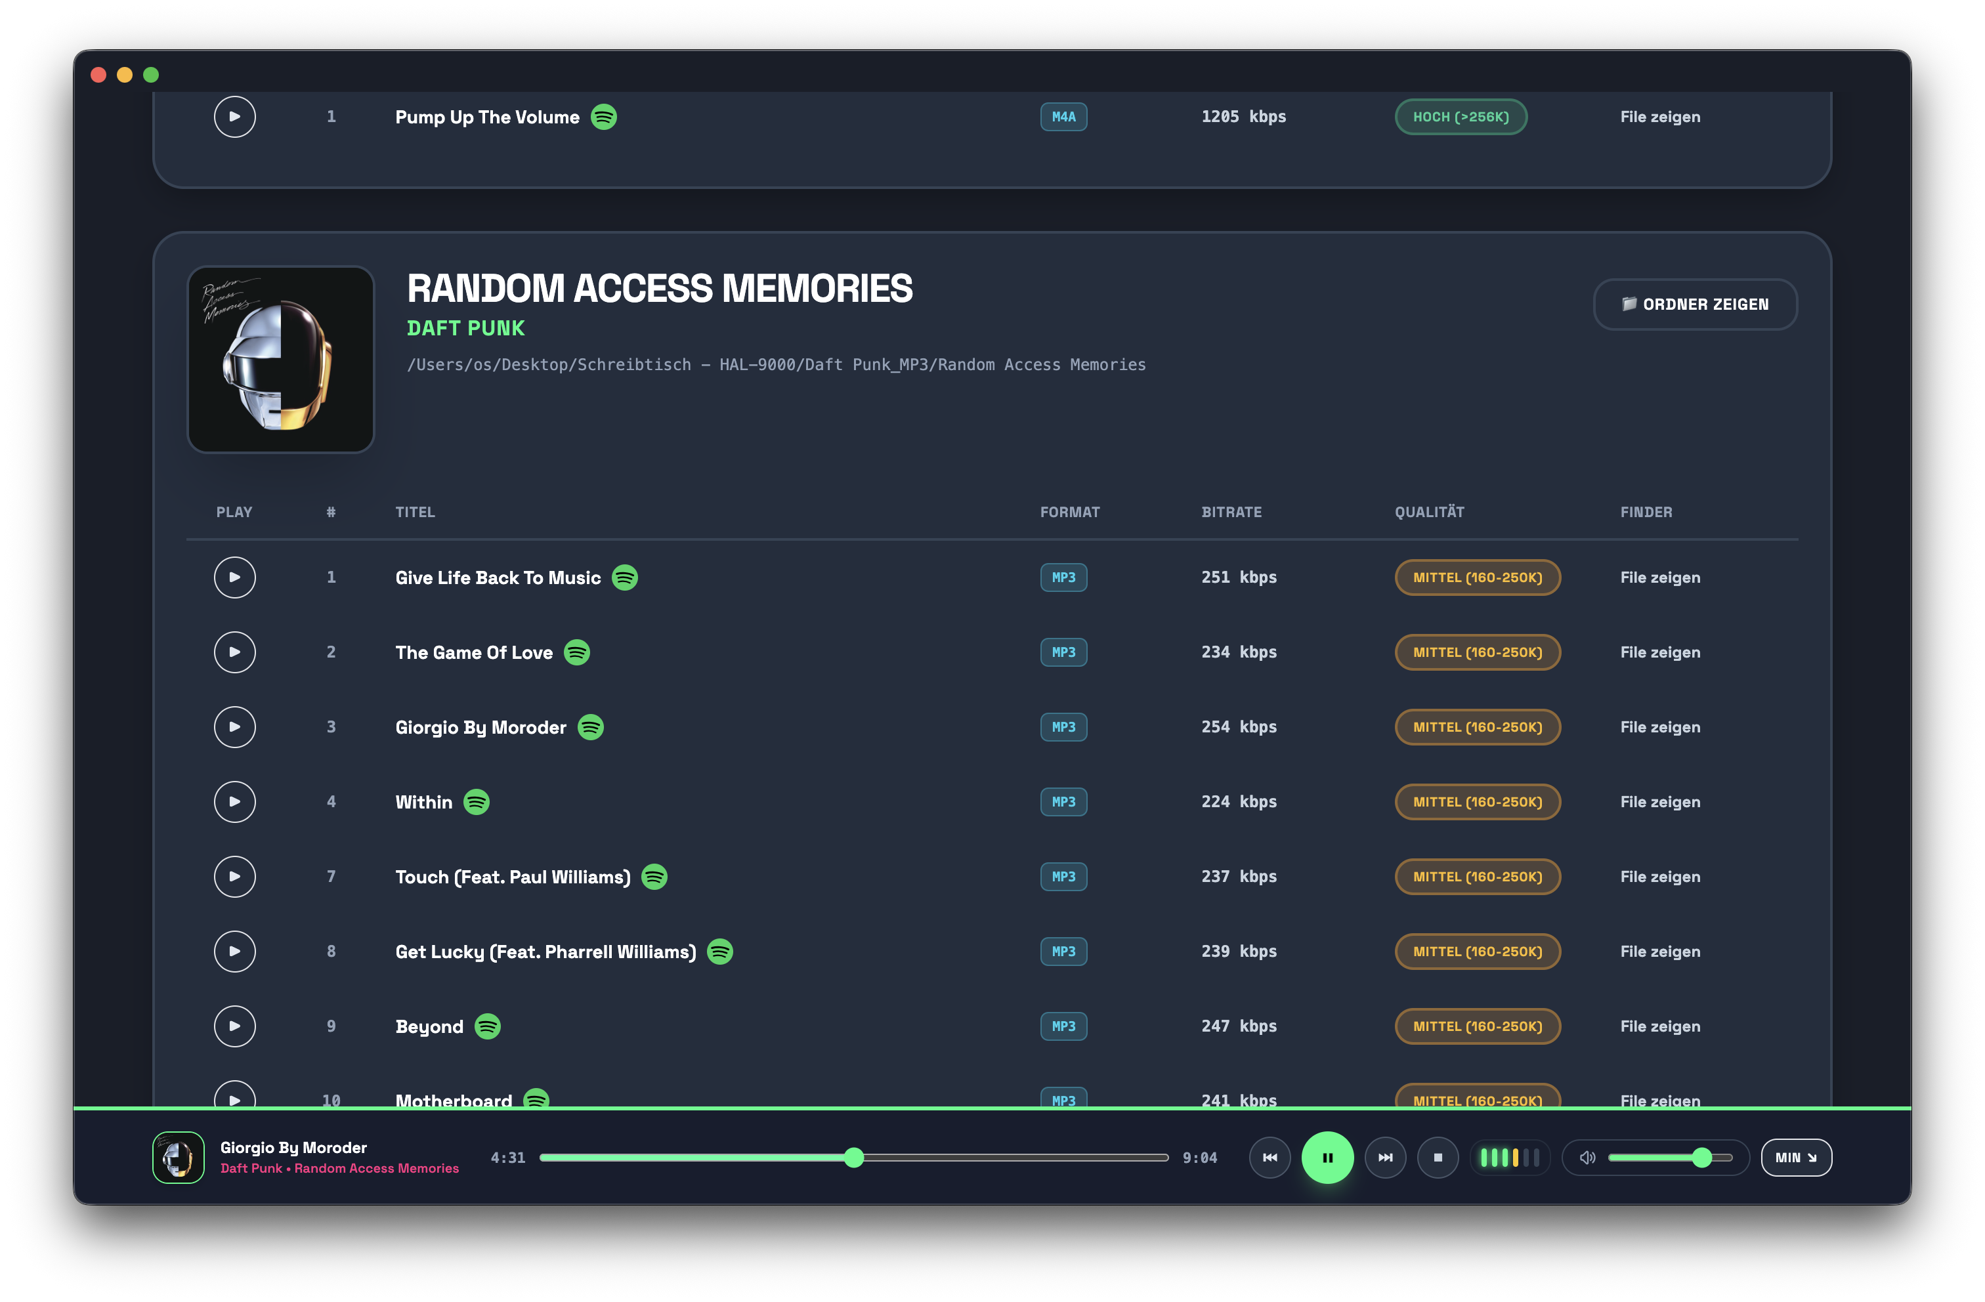Click Spotify icon beside Pump Up The Volume
Screen dimensions: 1985x1302
[604, 117]
